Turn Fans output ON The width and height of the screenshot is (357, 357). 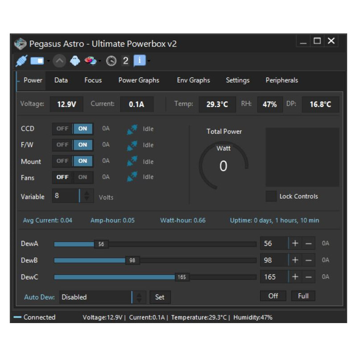[x=83, y=177]
